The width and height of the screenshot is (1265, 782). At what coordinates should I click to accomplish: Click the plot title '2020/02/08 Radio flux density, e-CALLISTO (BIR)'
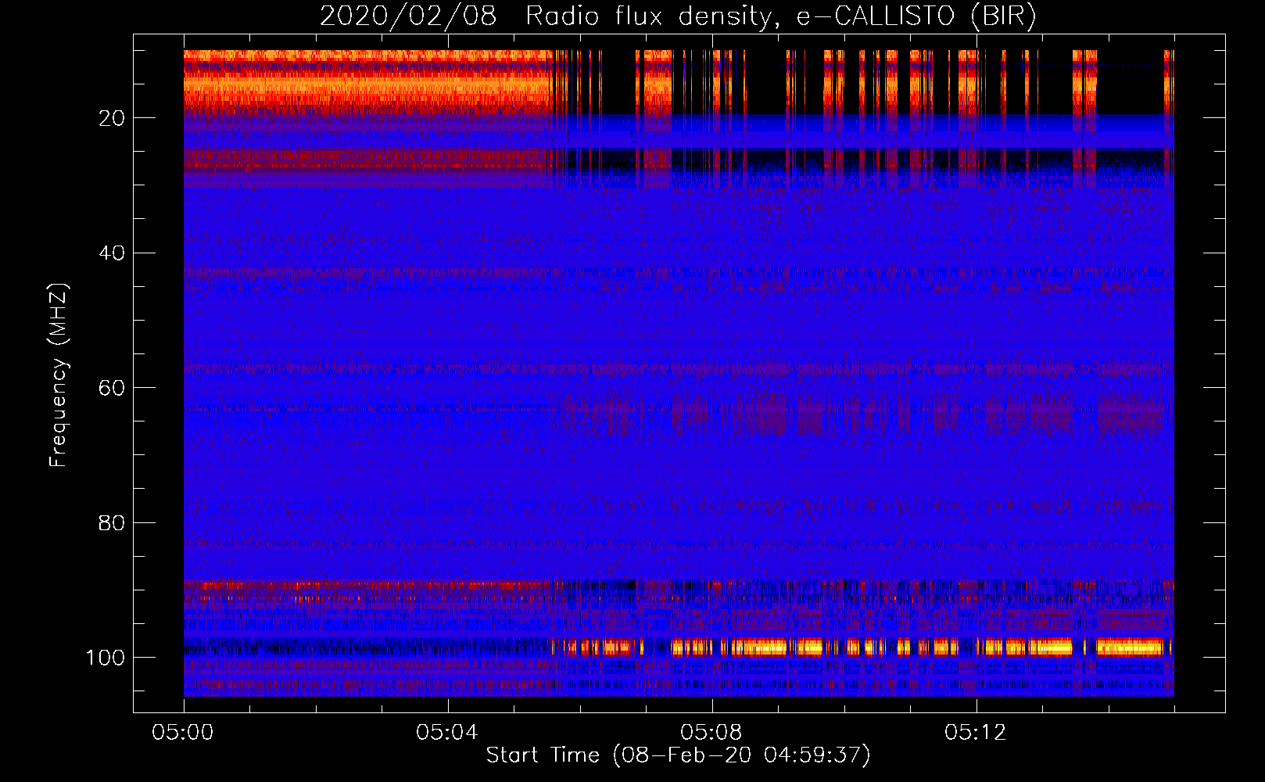678,16
